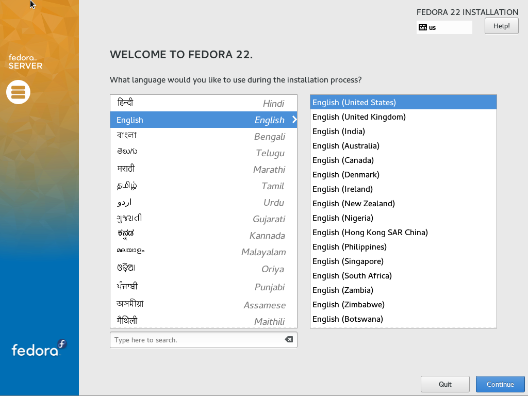Choose English (Nigeria) locale

pos(403,218)
